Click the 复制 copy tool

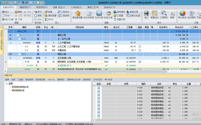pyautogui.click(x=38, y=15)
